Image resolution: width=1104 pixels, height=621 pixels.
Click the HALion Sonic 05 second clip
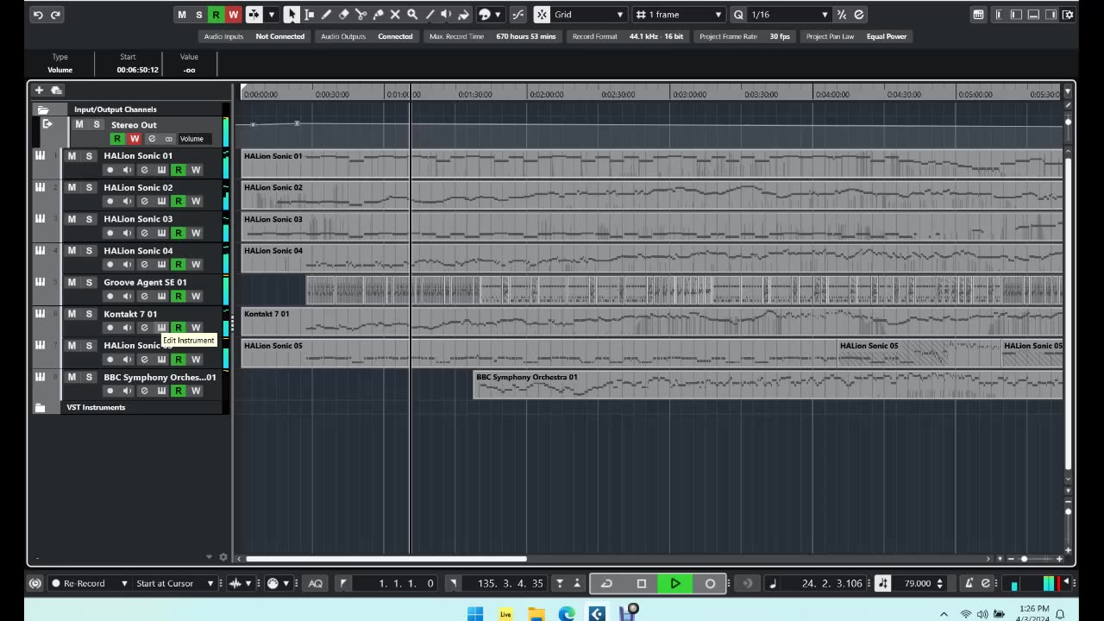(919, 353)
